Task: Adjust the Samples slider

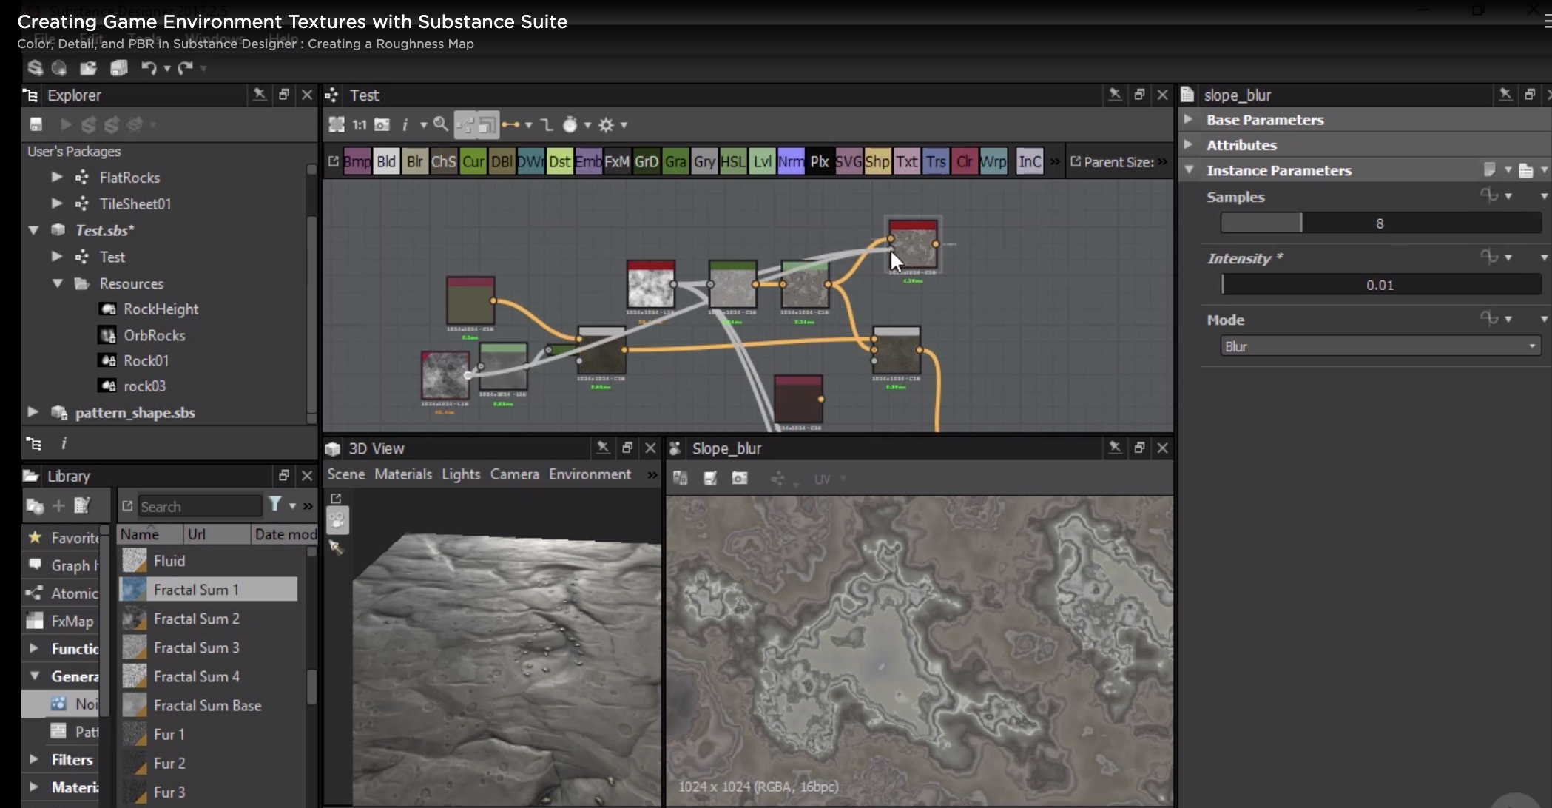Action: tap(1380, 223)
